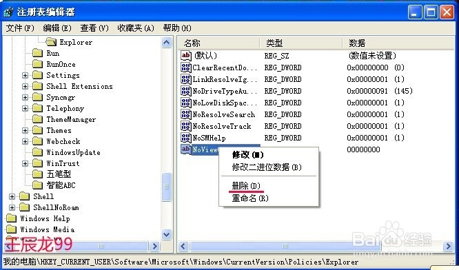Select the WindowsUpdate key label
The width and height of the screenshot is (459, 270).
[74, 152]
